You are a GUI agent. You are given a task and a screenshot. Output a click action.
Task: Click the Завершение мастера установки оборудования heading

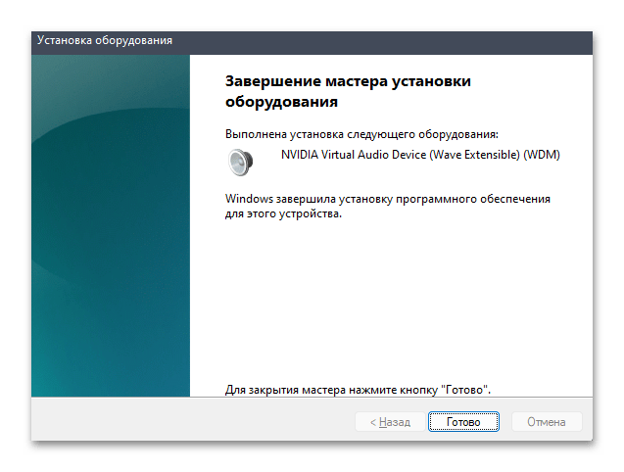348,91
